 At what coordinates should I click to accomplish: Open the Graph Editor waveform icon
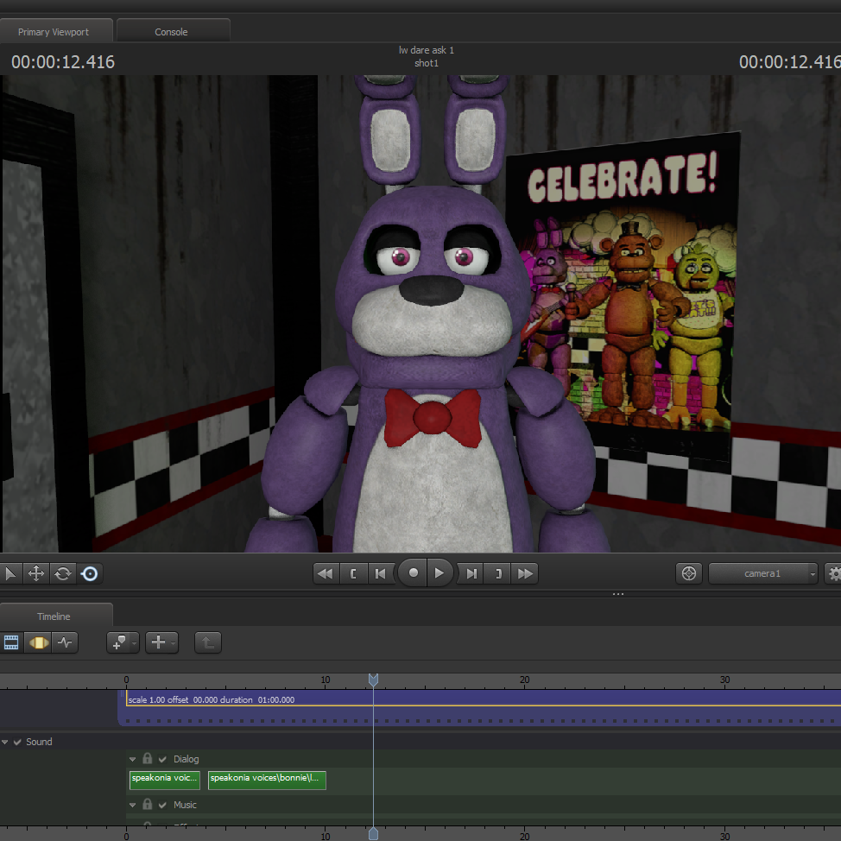[65, 642]
